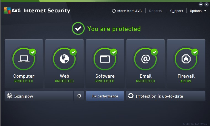Click the plus icon beside More from AVG
This screenshot has height=126, width=210.
click(114, 11)
